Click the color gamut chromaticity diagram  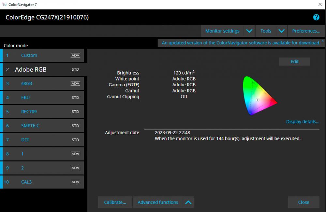click(x=260, y=95)
